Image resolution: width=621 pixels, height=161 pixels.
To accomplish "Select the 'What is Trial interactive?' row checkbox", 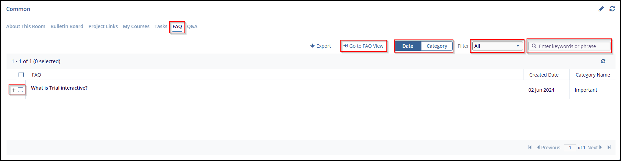I will 21,90.
